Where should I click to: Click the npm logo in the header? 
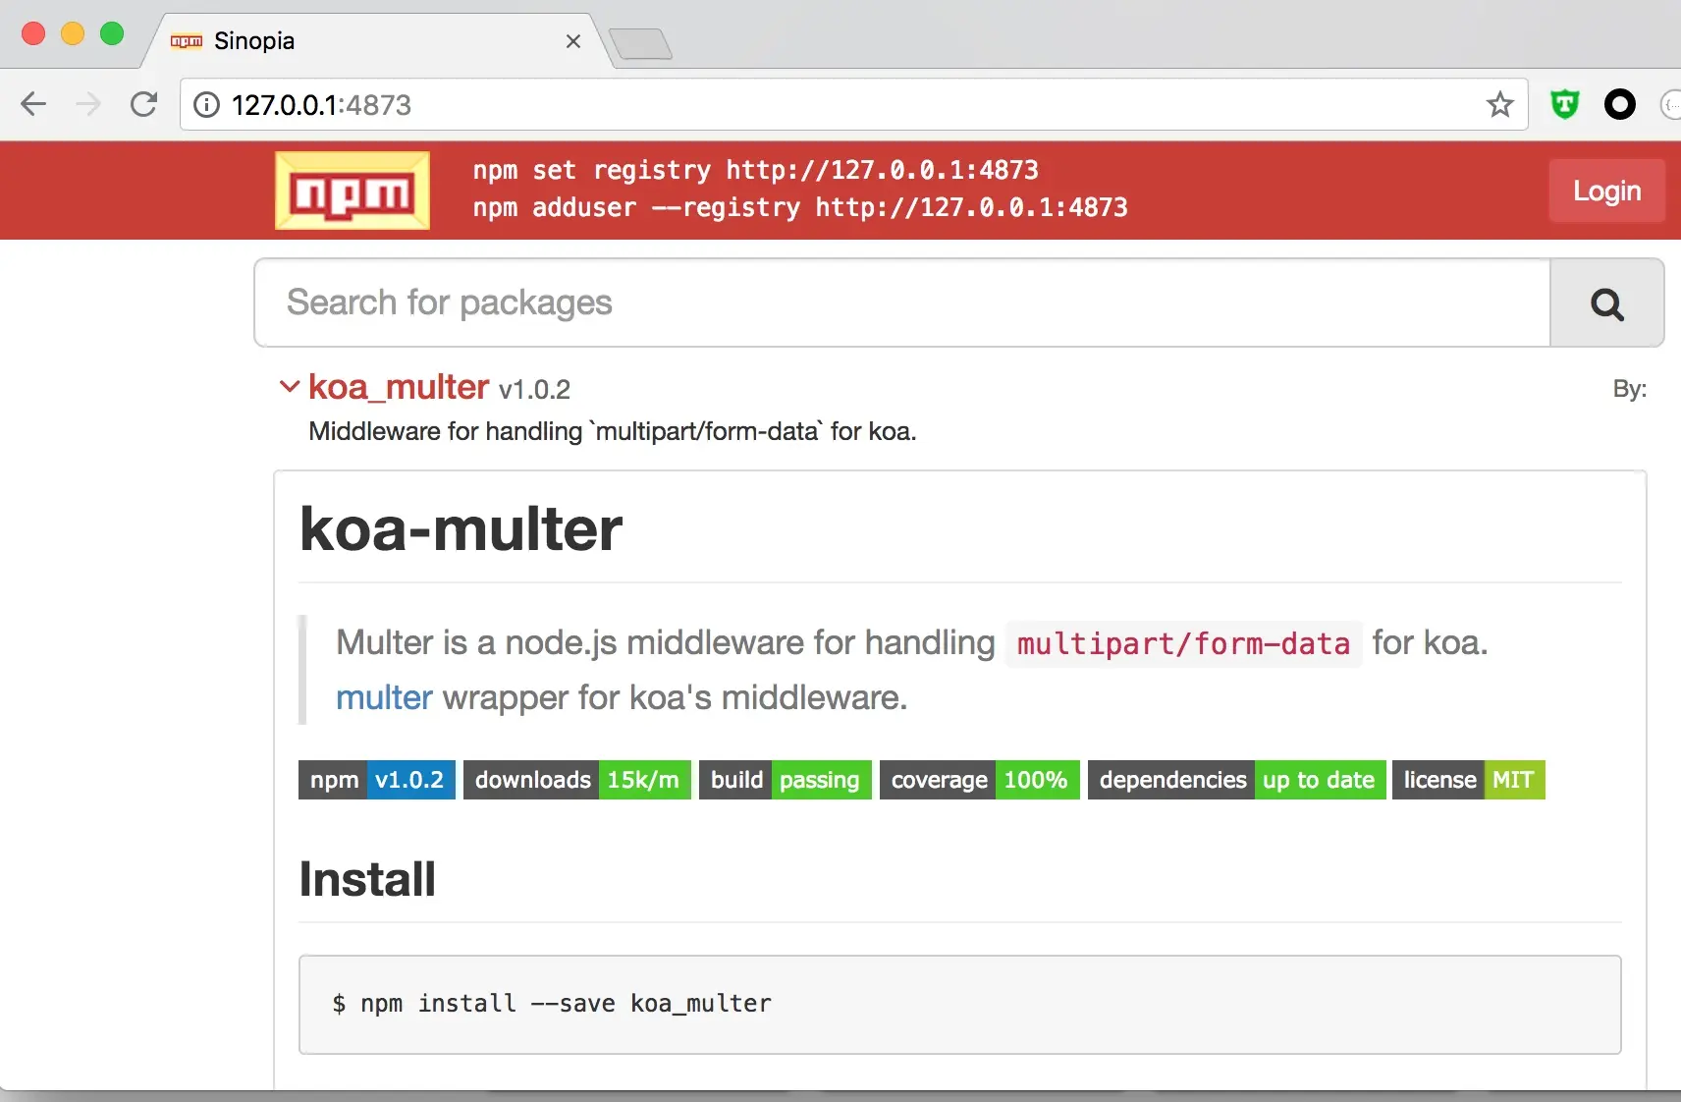click(x=352, y=191)
